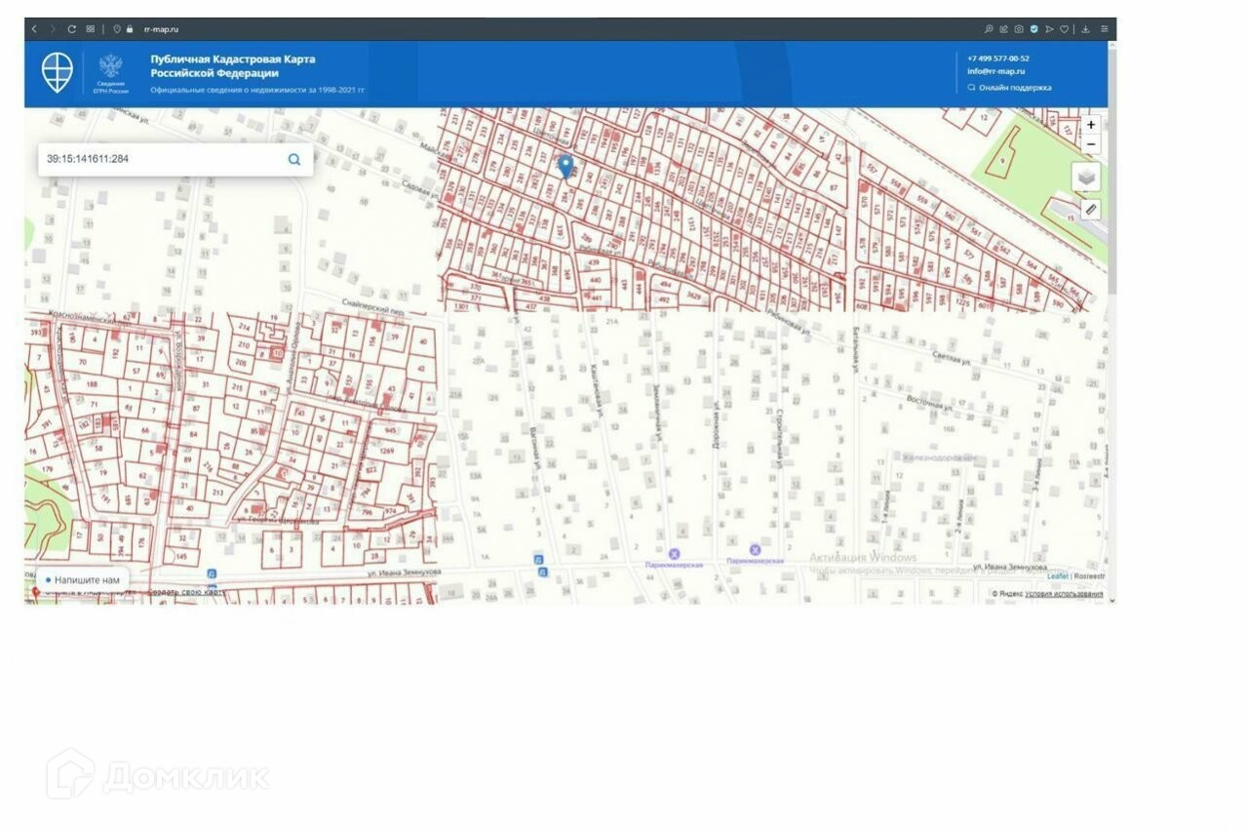This screenshot has width=1247, height=832.
Task: Click the Железнодорожник area label
Action: tap(939, 456)
